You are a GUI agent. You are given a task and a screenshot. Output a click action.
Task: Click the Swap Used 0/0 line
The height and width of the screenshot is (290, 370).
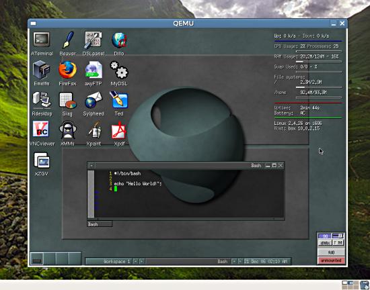[x=295, y=67]
